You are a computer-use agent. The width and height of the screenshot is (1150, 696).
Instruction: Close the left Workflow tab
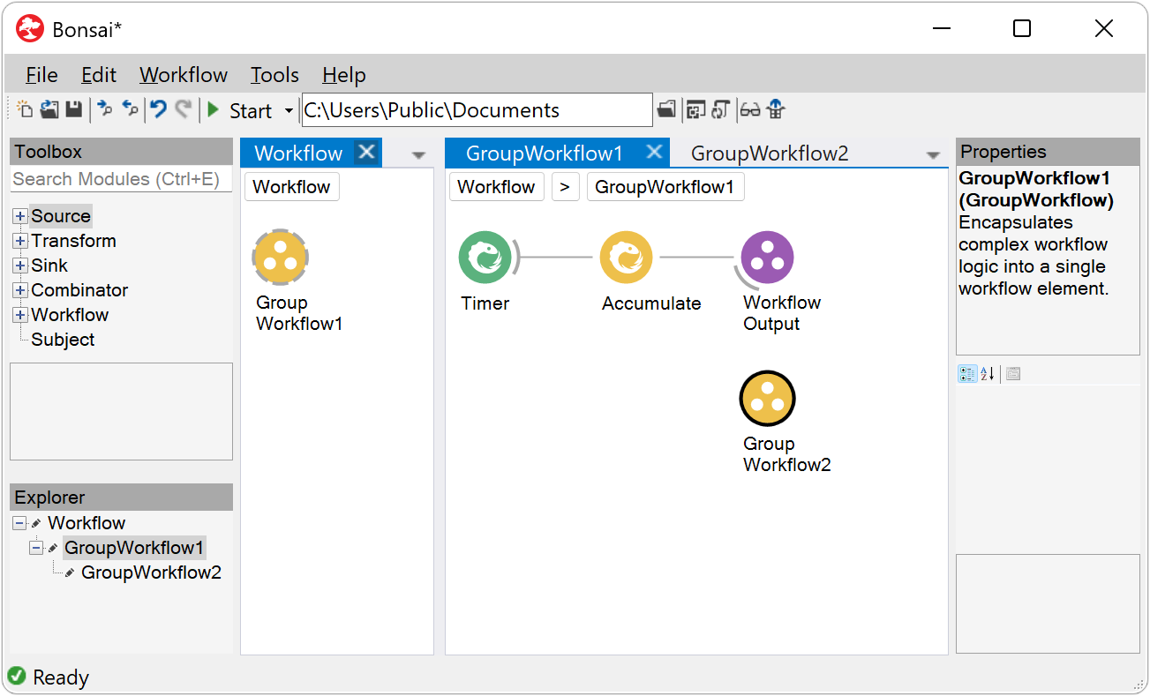coord(367,153)
